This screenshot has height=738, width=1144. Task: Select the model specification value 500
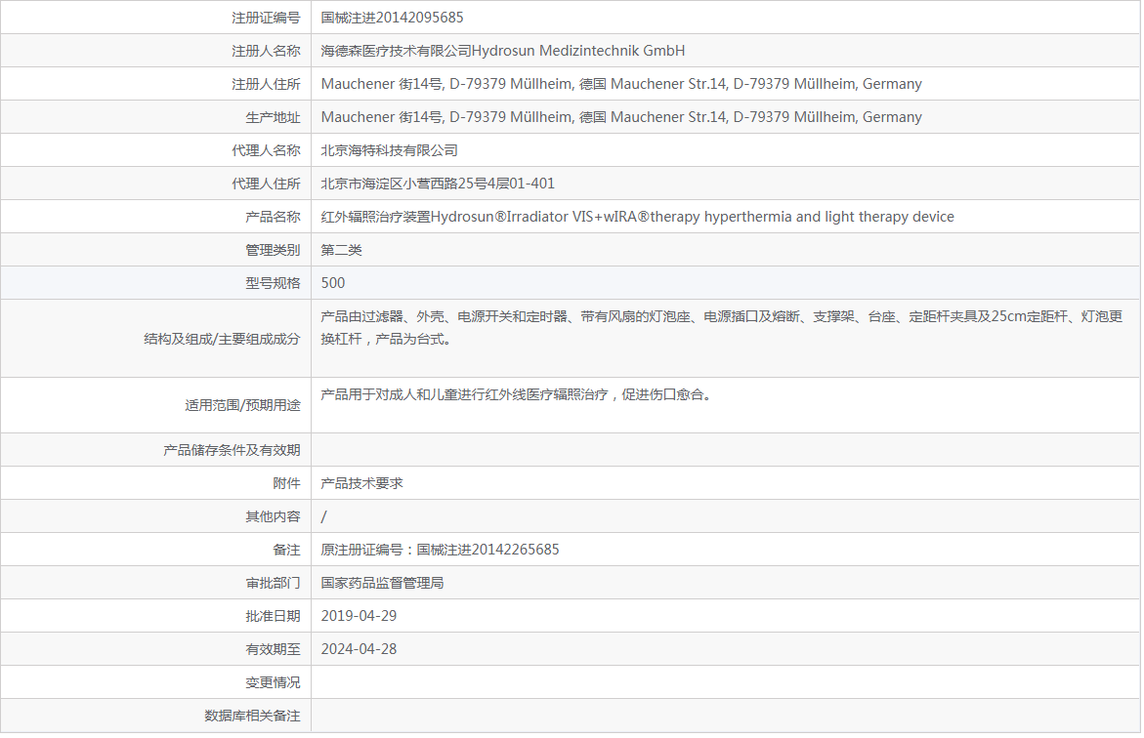click(333, 283)
